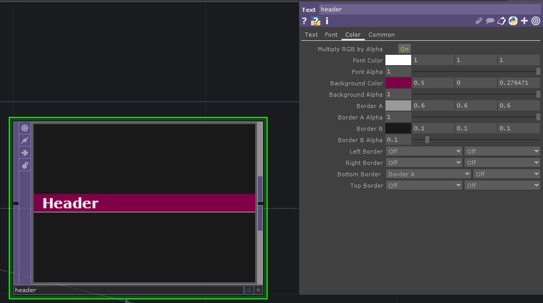The image size is (543, 303).
Task: Open the first Top Border dropdown
Action: tap(424, 186)
